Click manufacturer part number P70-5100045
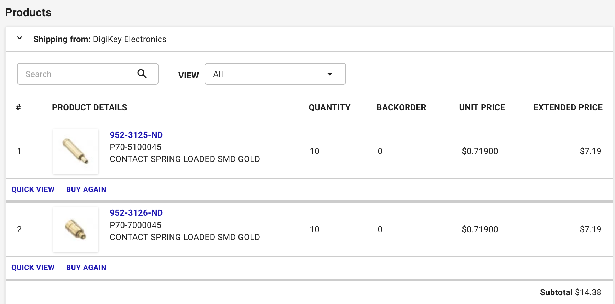This screenshot has height=304, width=615. tap(136, 147)
